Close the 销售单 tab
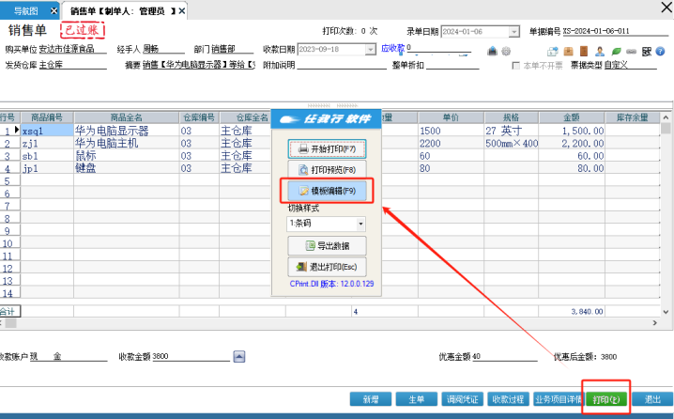The width and height of the screenshot is (674, 419). [182, 10]
